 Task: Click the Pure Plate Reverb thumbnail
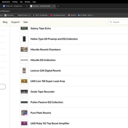coord(24,113)
